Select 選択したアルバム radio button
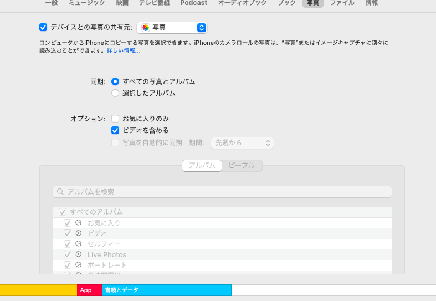Image resolution: width=436 pixels, height=301 pixels. pyautogui.click(x=115, y=93)
